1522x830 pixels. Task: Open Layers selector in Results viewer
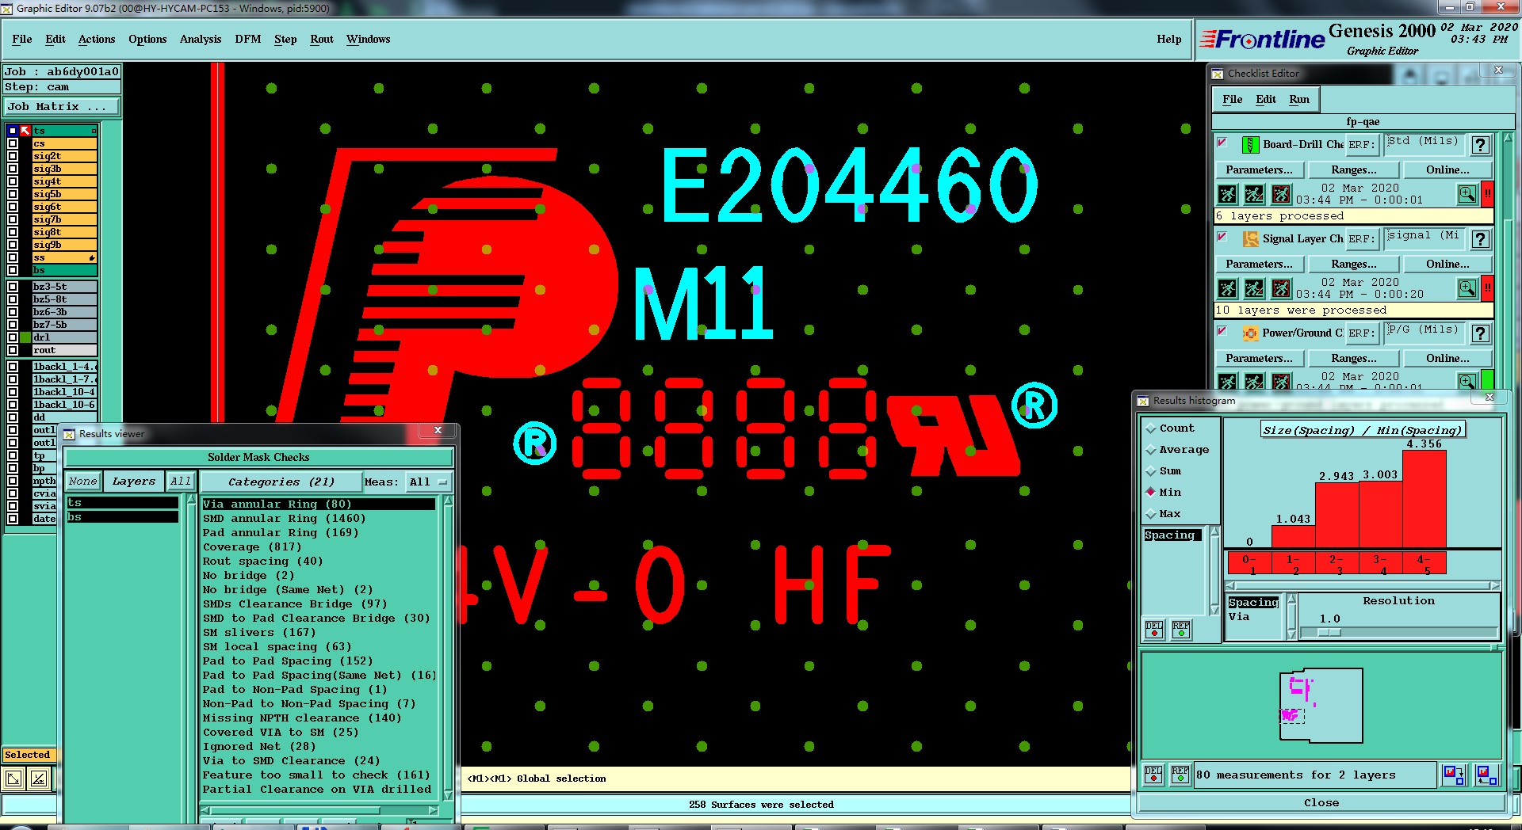click(134, 481)
